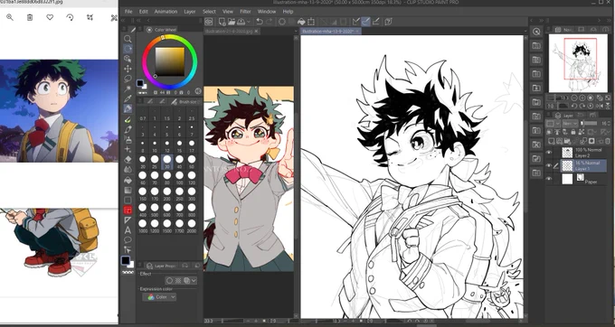Screen dimensions: 615x327
Task: Open the layer blending mode dropdown
Action: coord(570,124)
